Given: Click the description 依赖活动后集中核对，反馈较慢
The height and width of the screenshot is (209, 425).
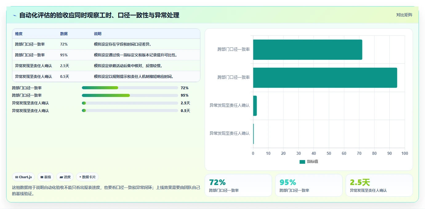Looking at the screenshot, I should [x=128, y=66].
